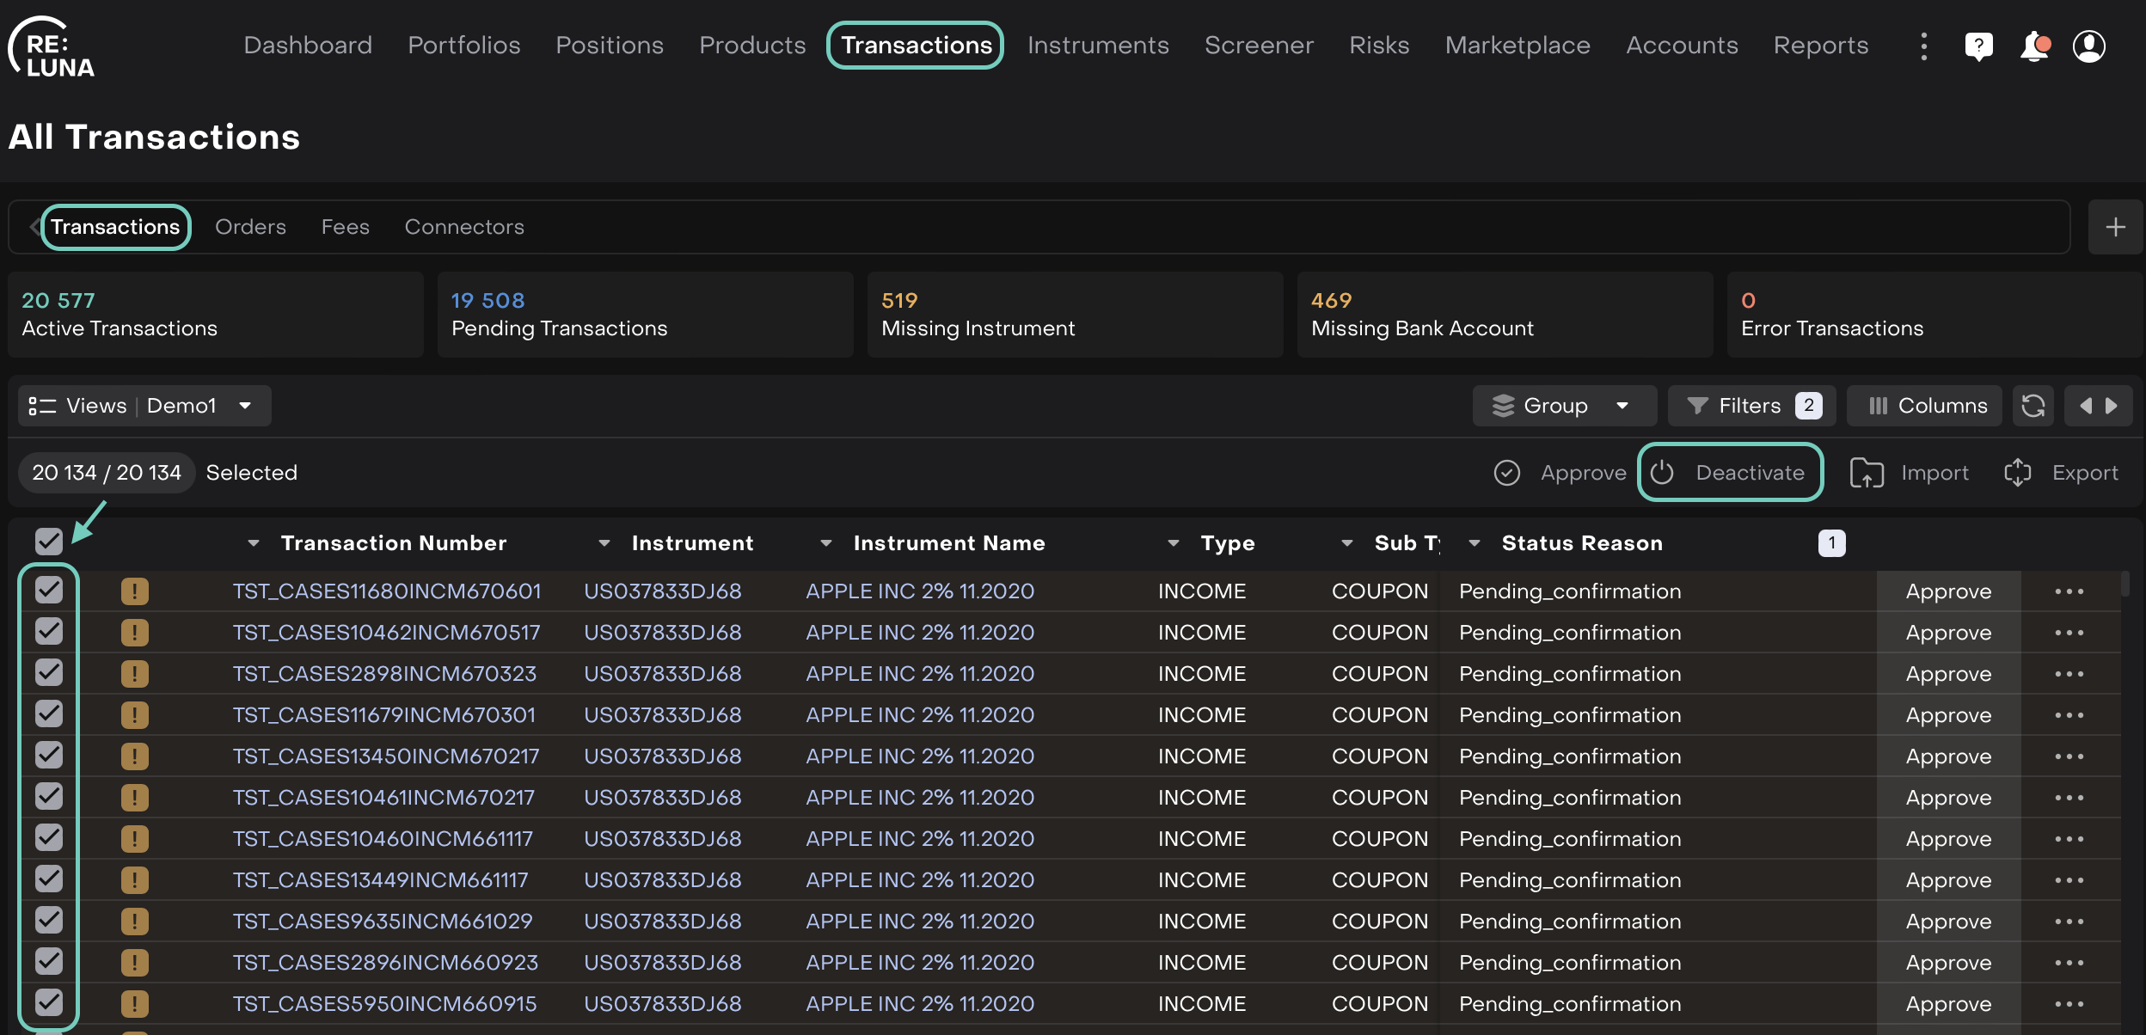This screenshot has width=2146, height=1035.
Task: Toggle the select-all header checkbox
Action: pyautogui.click(x=49, y=542)
